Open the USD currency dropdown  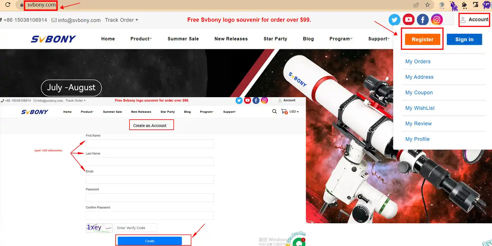click(x=294, y=112)
